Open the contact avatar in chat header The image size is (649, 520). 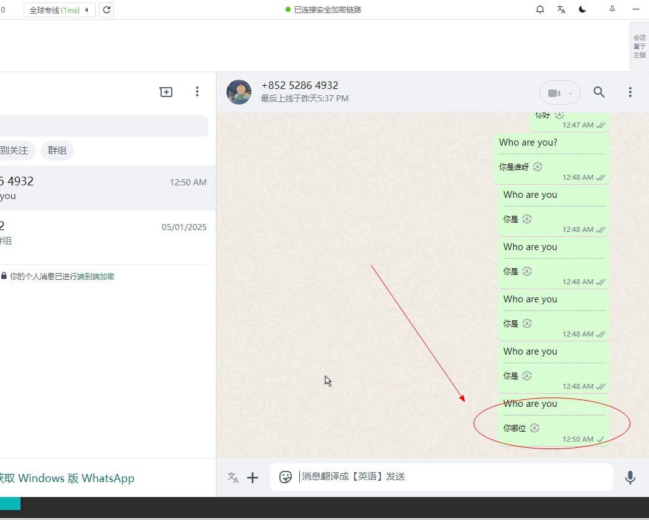click(239, 92)
